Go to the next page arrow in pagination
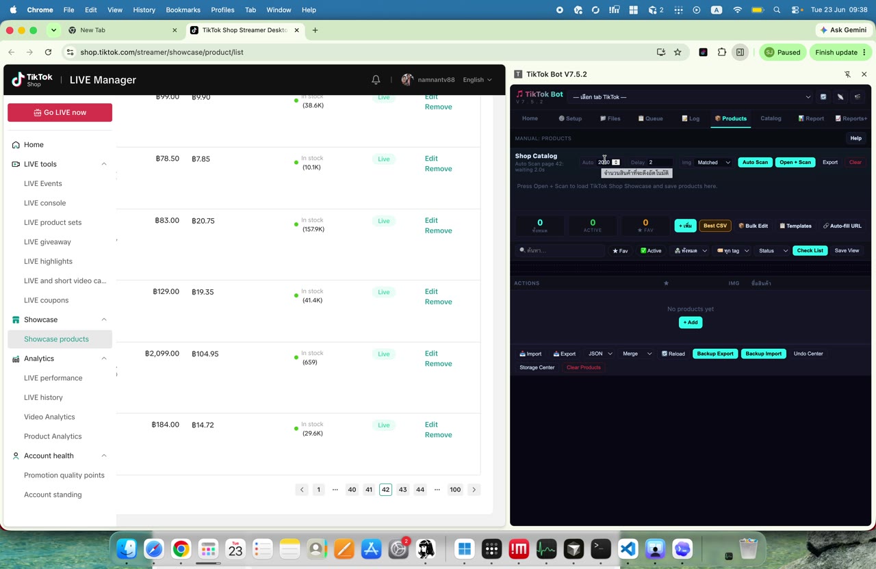Screen dimensions: 876x569 click(x=474, y=490)
